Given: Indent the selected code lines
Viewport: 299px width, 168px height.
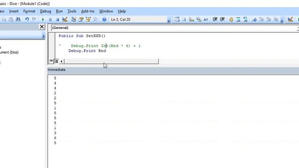Looking at the screenshot, I should click(x=215, y=20).
